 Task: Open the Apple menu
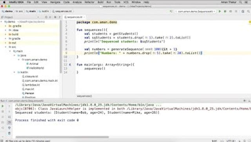(4, 2)
